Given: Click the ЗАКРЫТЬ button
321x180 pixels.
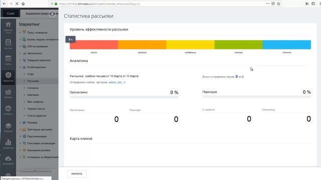Looking at the screenshot, I should pyautogui.click(x=77, y=173).
